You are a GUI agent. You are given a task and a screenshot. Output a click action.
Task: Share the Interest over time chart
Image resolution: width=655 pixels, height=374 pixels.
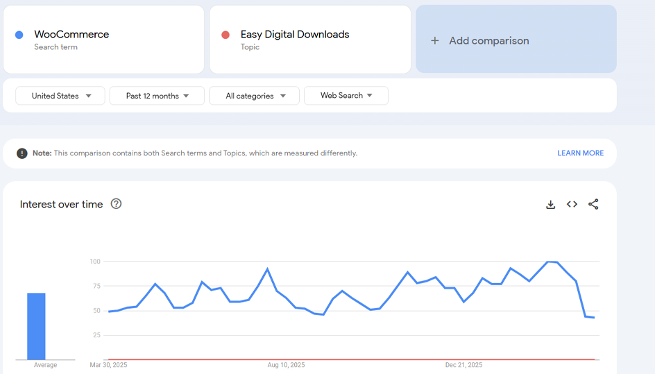tap(593, 204)
